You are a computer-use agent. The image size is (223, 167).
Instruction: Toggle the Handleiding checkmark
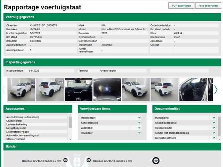(214, 118)
